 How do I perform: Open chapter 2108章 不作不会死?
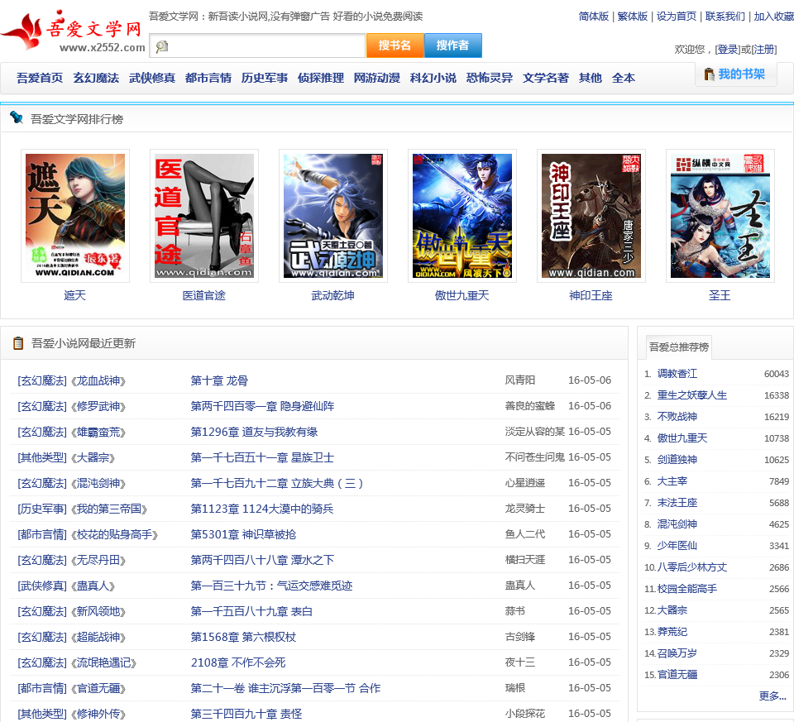tap(238, 662)
